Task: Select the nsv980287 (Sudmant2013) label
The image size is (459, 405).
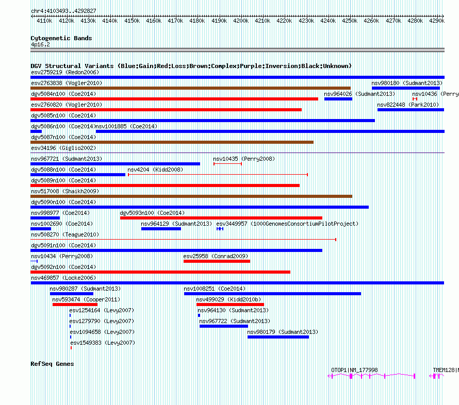Action: coord(85,289)
